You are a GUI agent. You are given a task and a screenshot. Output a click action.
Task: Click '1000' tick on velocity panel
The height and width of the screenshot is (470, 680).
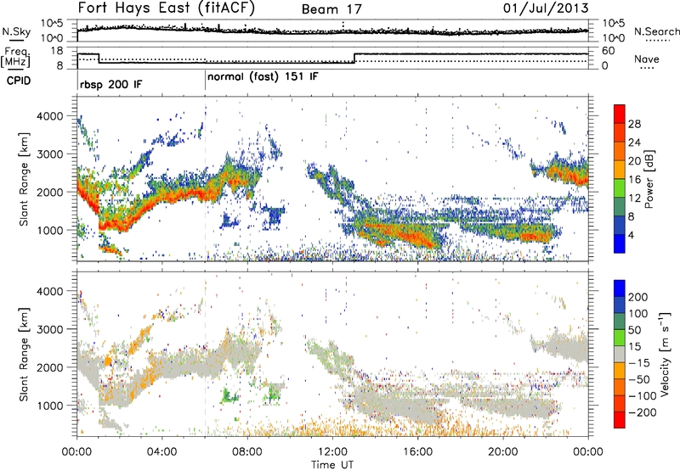[x=49, y=406]
